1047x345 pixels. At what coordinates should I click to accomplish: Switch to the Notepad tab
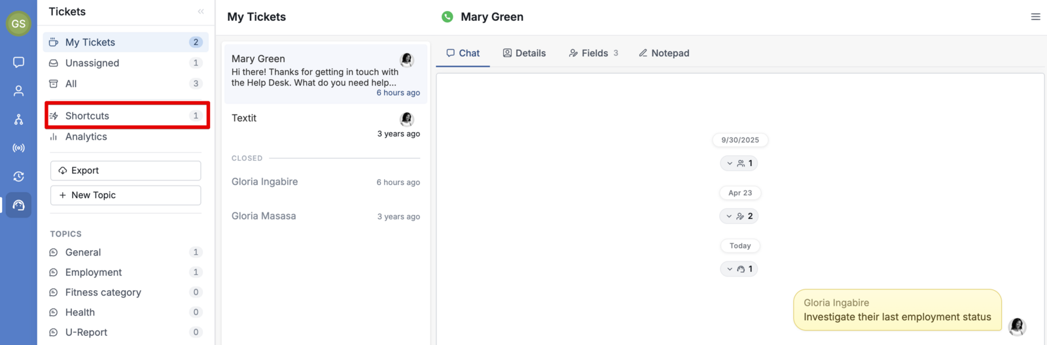point(664,54)
